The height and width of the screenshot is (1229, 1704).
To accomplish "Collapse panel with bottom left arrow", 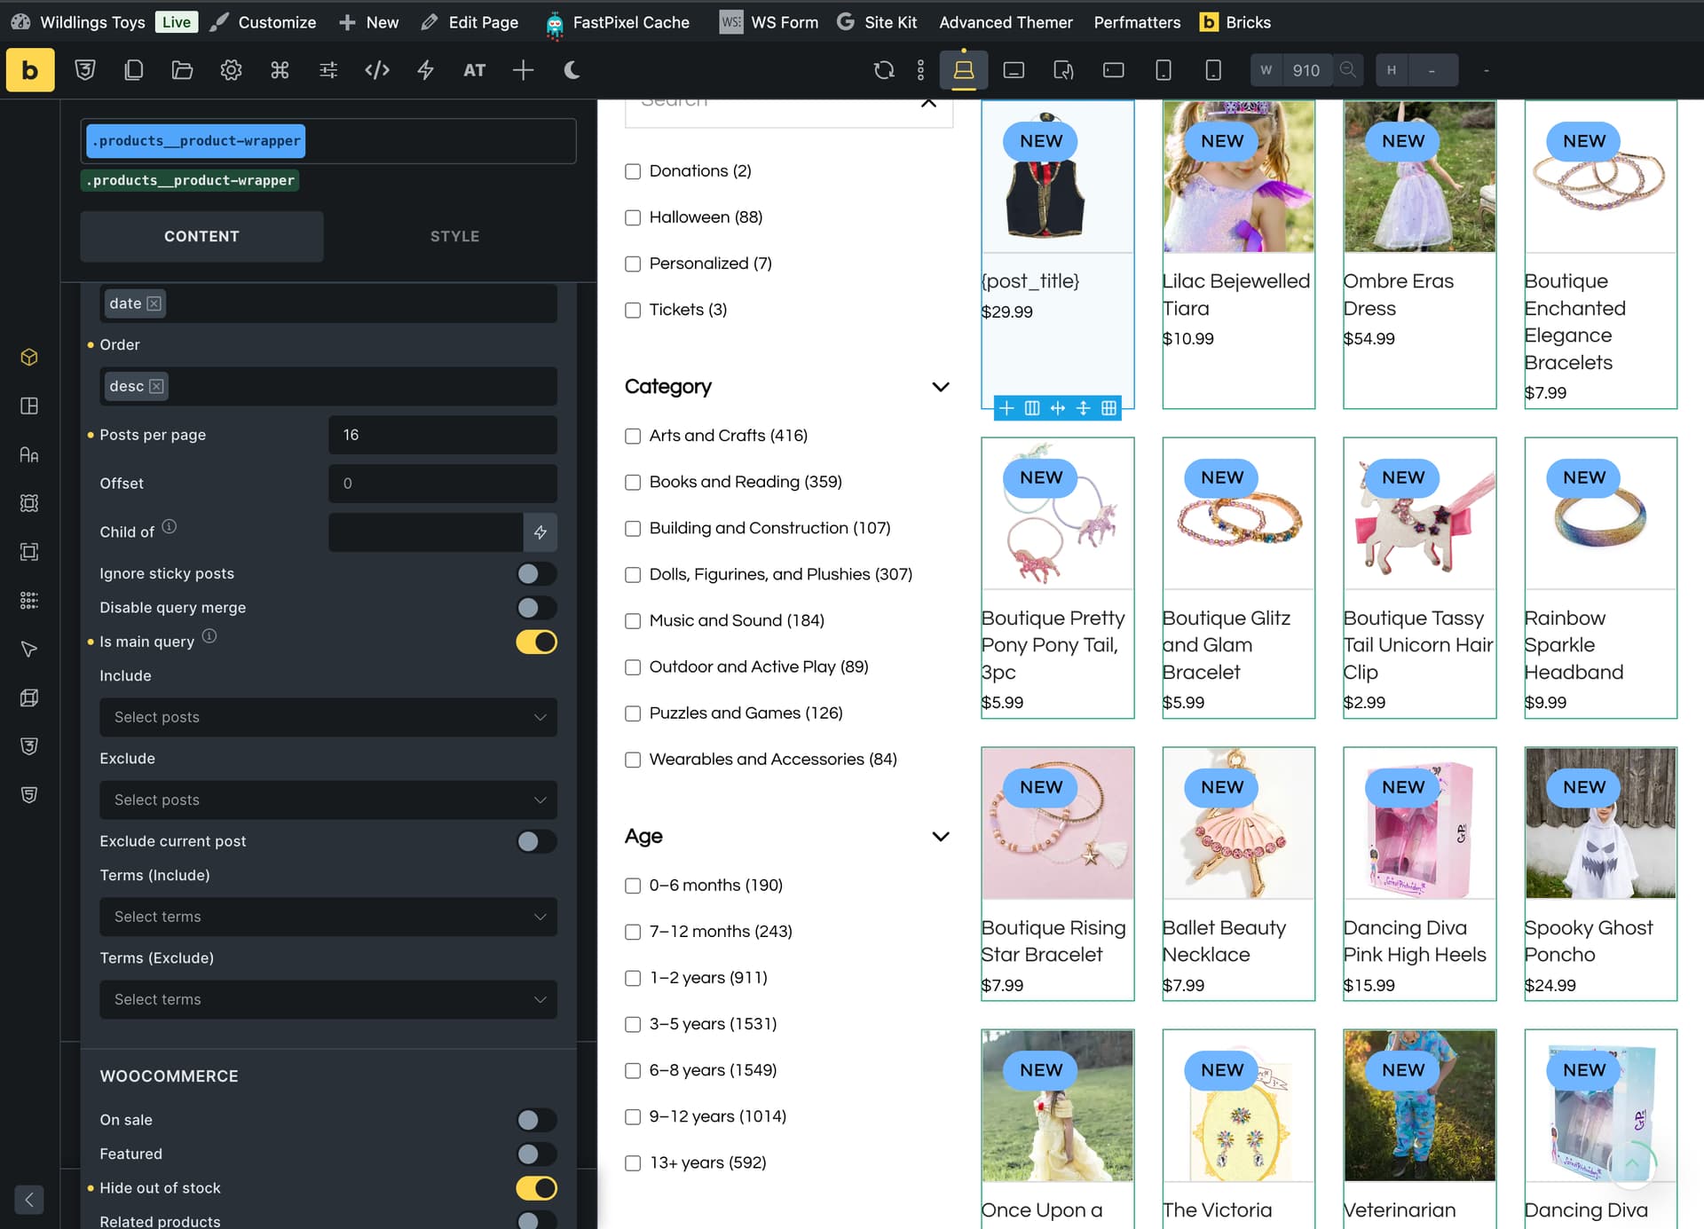I will (29, 1200).
